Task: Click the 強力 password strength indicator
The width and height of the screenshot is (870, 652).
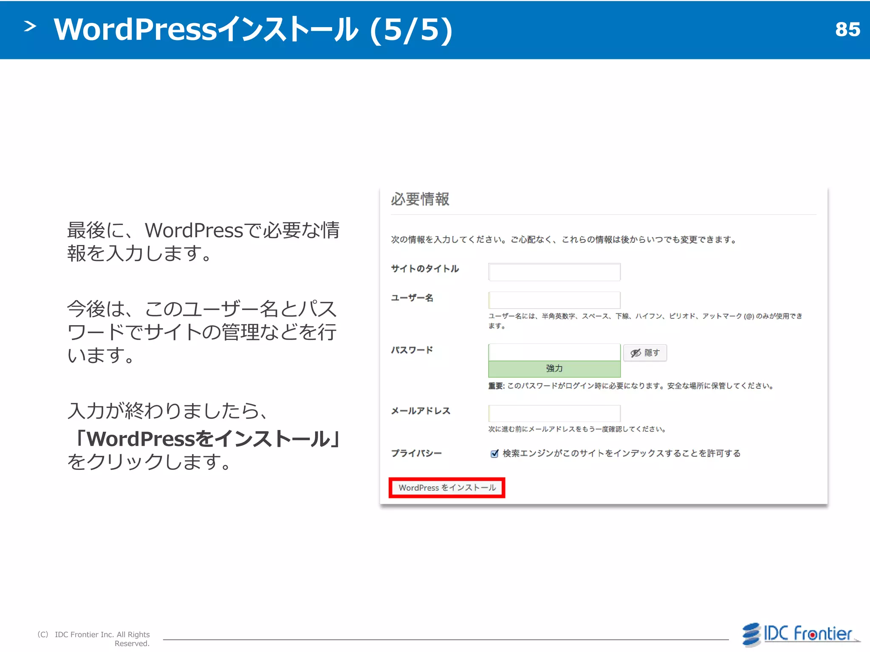Action: point(554,369)
